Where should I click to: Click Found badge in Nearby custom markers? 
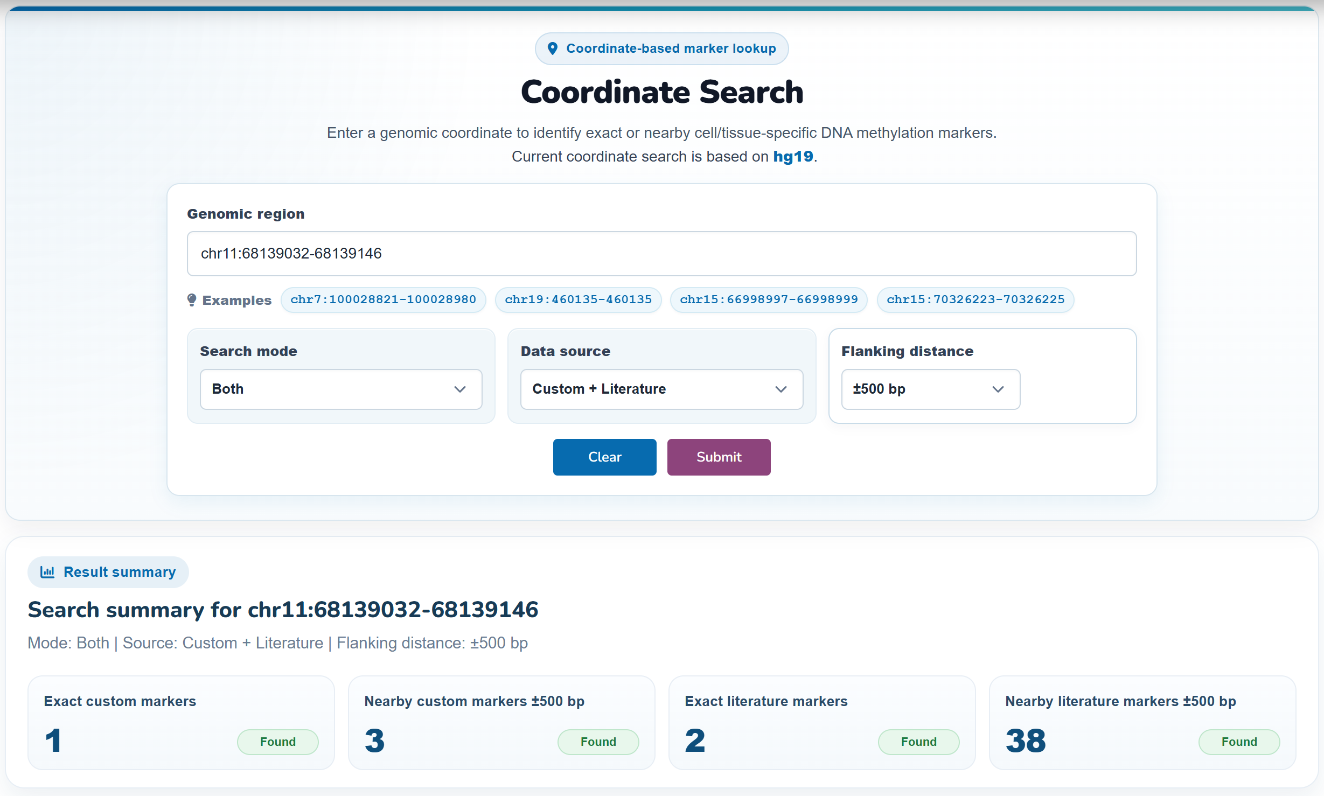click(x=598, y=742)
